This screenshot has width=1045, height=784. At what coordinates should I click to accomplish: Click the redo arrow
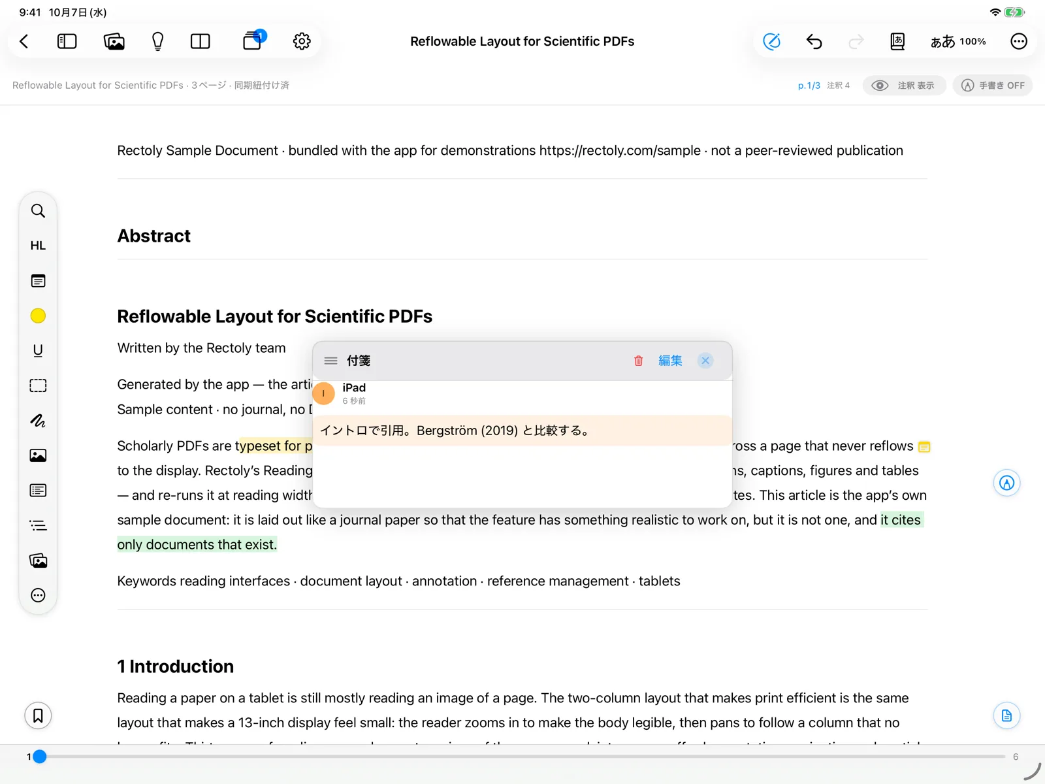pos(856,42)
